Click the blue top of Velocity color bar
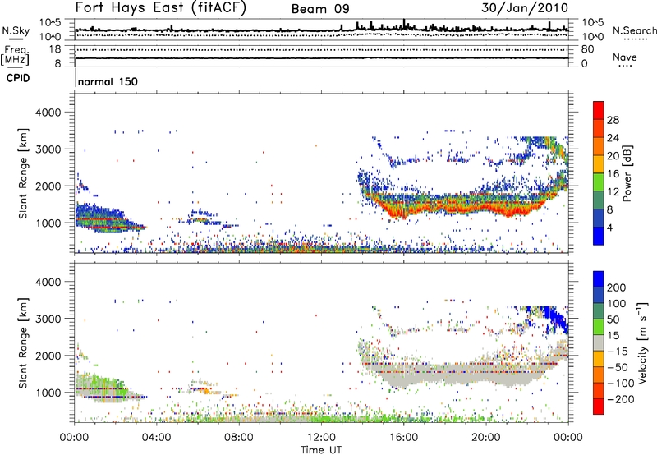Image resolution: width=657 pixels, height=455 pixels. tap(599, 279)
